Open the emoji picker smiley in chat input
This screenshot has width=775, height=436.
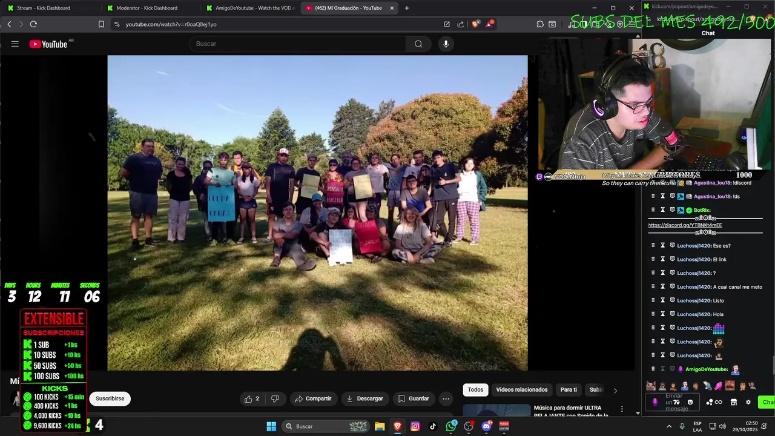690,402
